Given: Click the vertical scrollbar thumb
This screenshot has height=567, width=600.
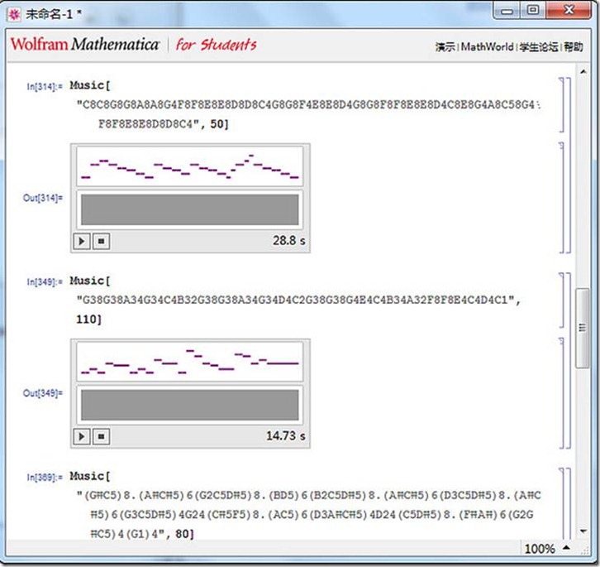Looking at the screenshot, I should click(x=583, y=328).
